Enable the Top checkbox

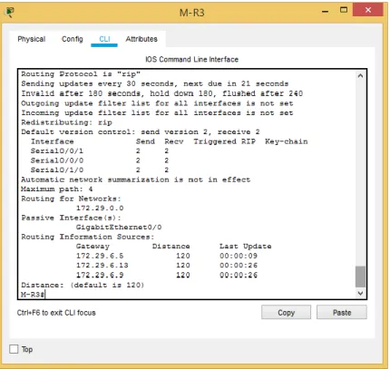coord(14,349)
